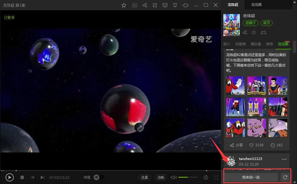This screenshot has height=184, width=297.
Task: Click the green volume slider
Action: pos(187,178)
